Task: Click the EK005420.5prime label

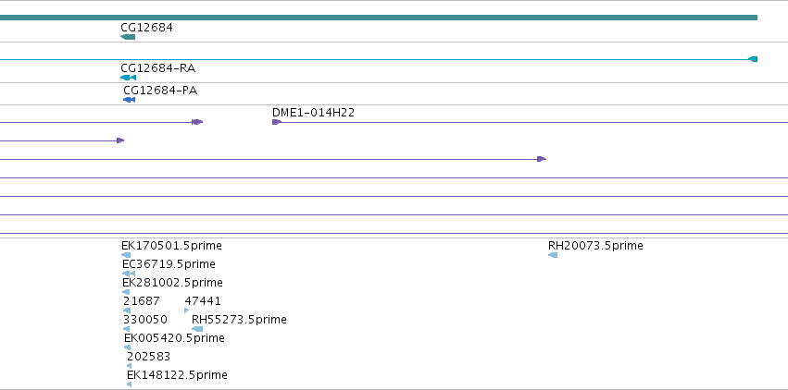Action: (x=174, y=338)
